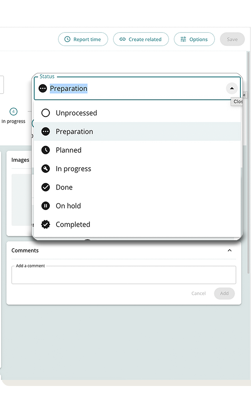Click the sliders icon in Options

click(183, 40)
